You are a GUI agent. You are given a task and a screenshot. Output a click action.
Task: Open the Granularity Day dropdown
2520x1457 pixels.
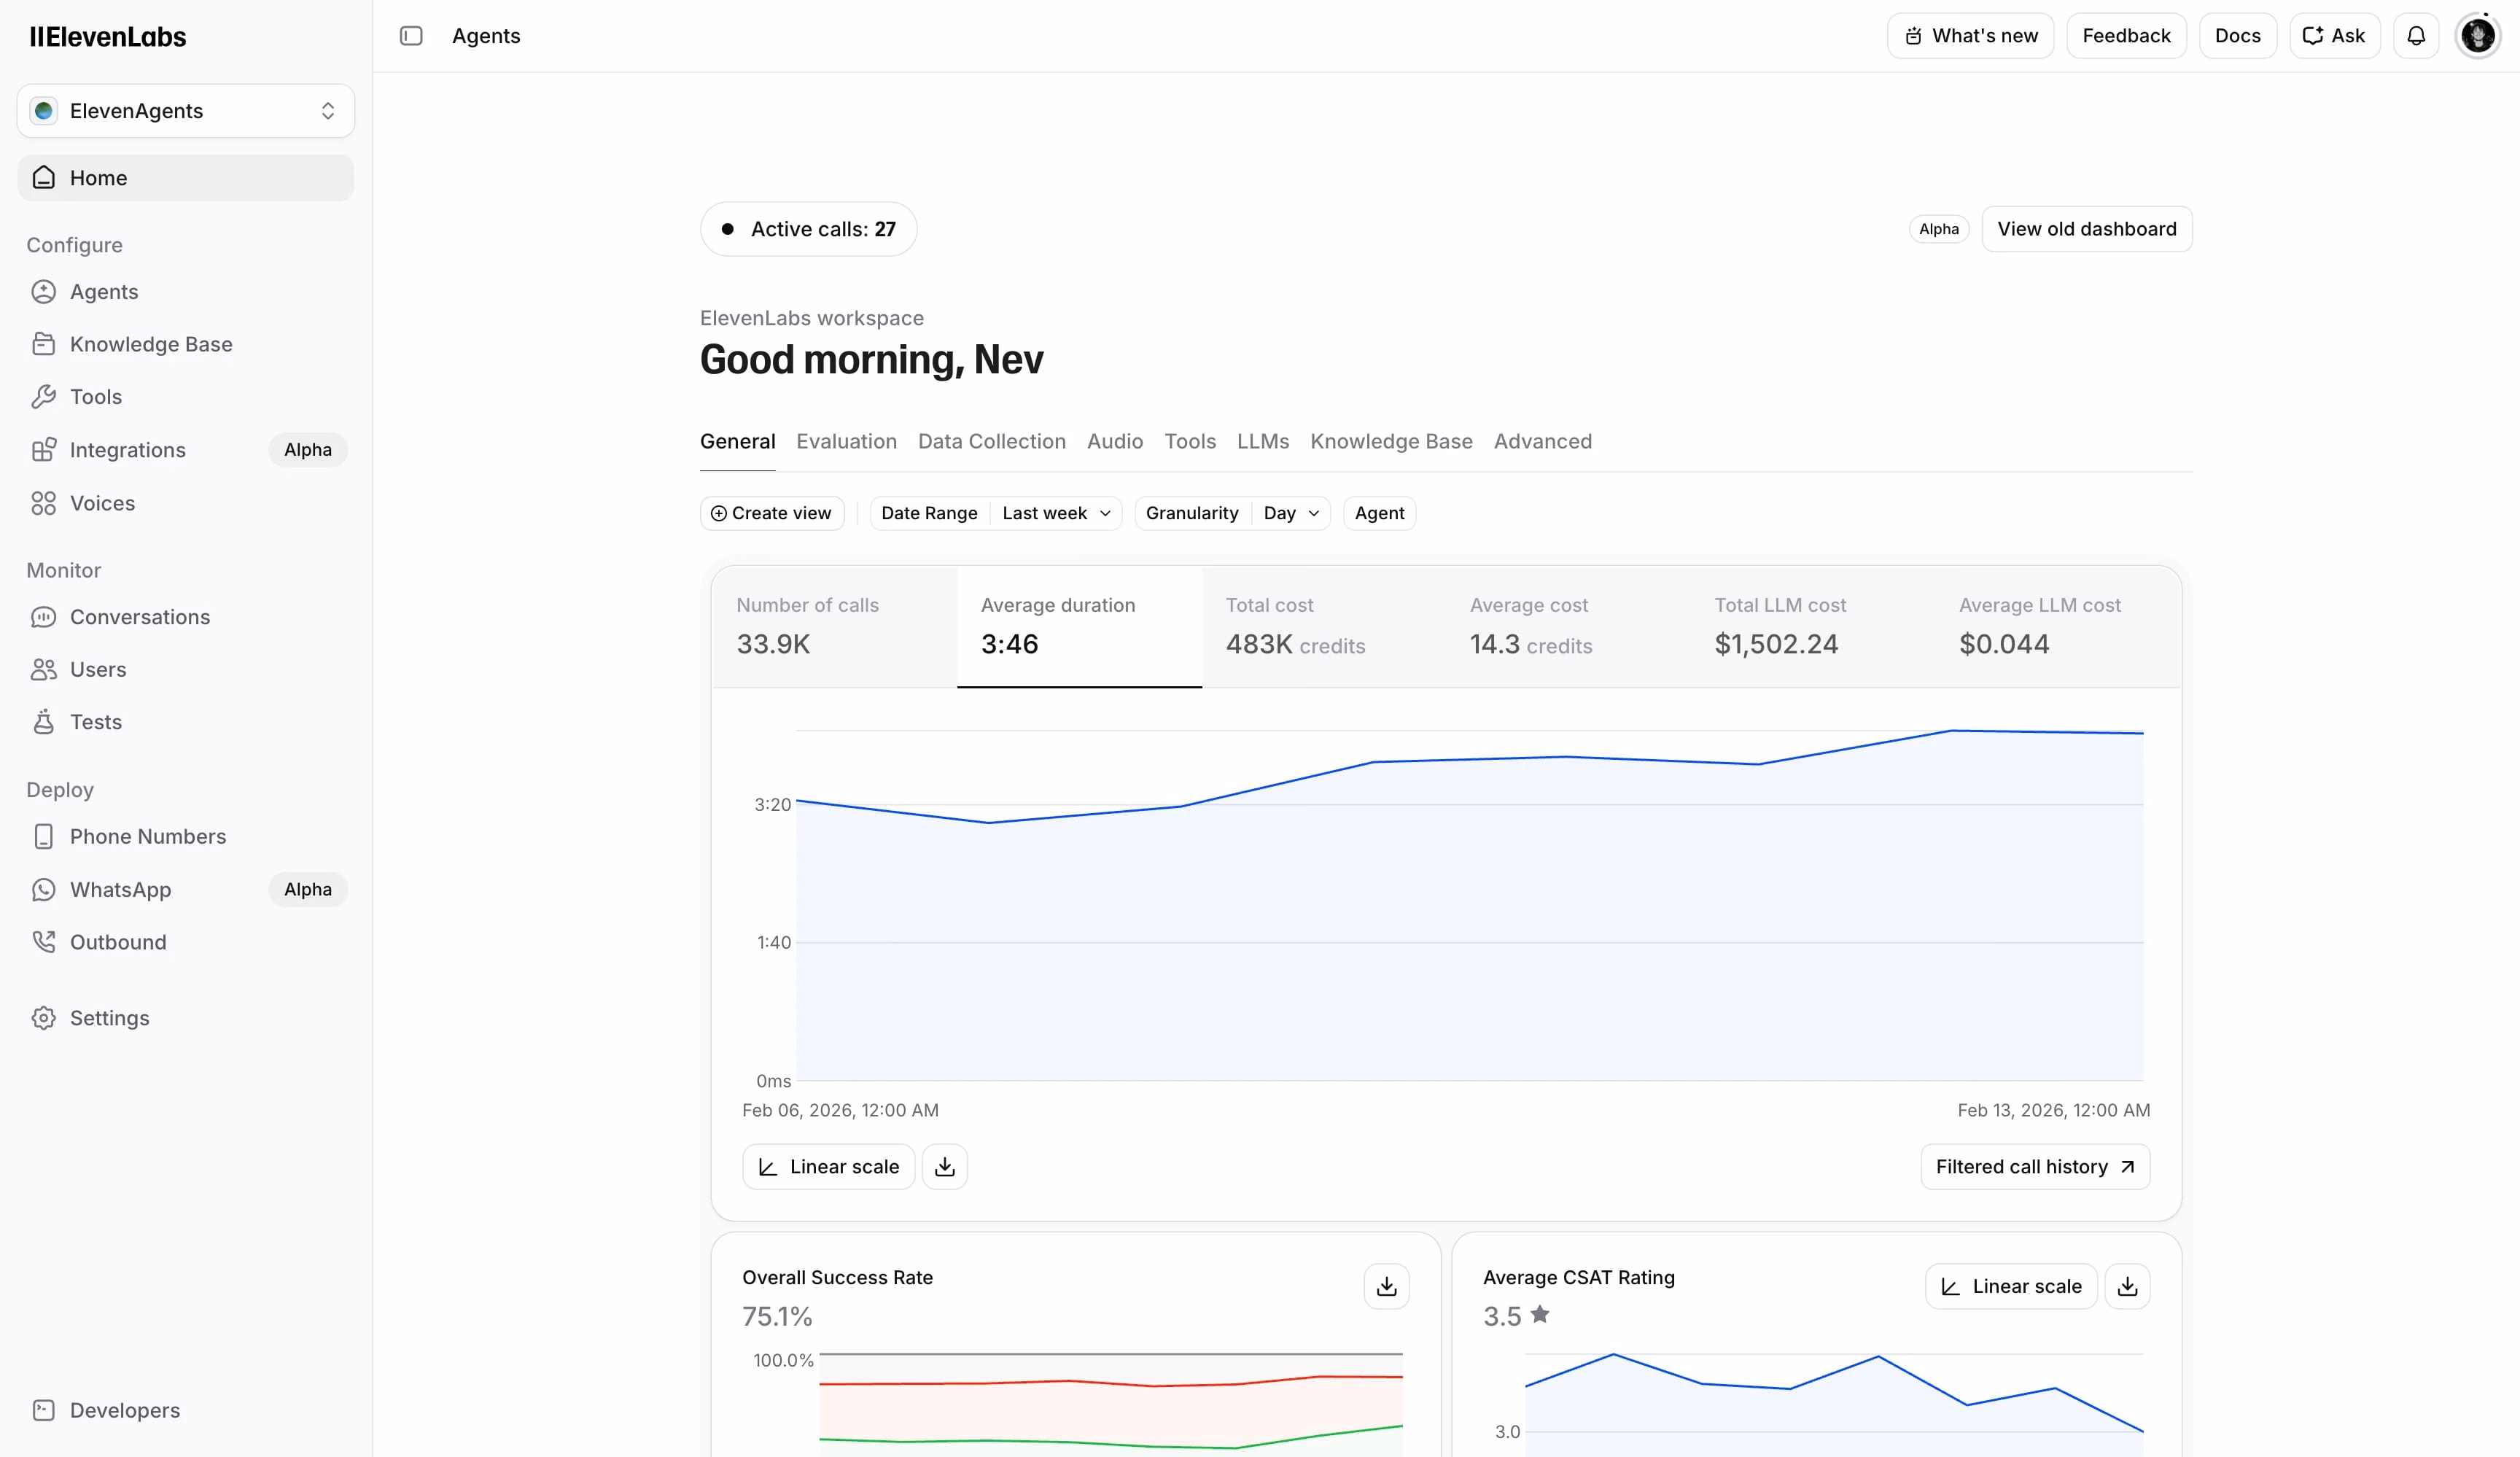1290,513
